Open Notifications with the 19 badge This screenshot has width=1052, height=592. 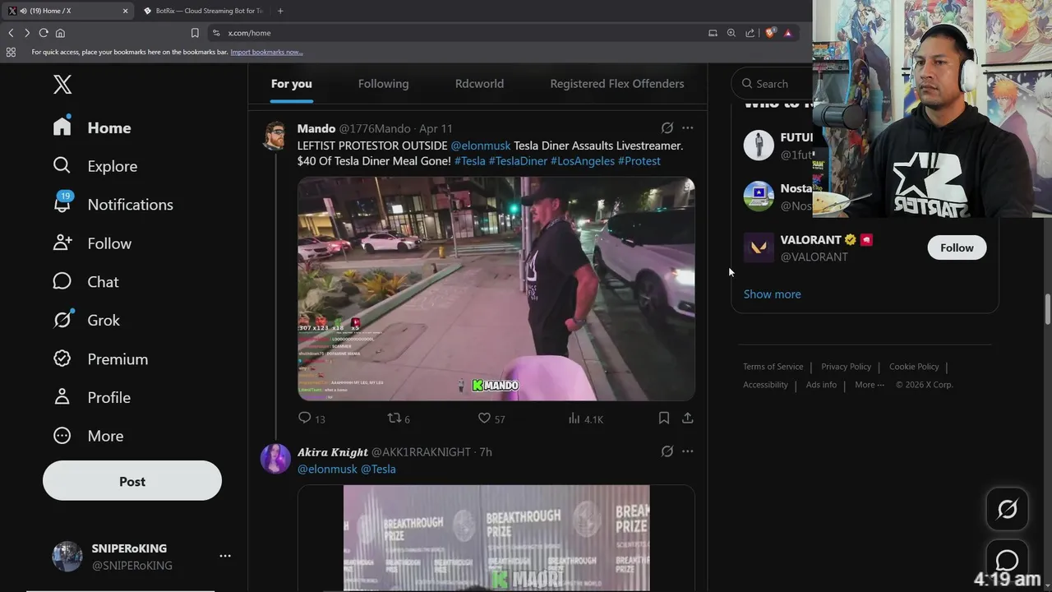[x=113, y=204]
